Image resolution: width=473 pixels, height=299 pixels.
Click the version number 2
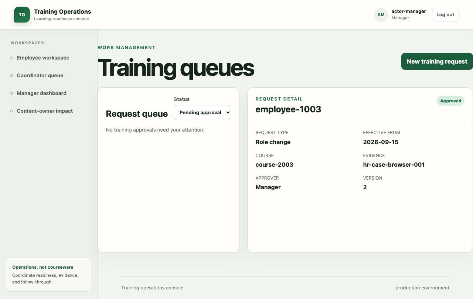click(x=365, y=187)
